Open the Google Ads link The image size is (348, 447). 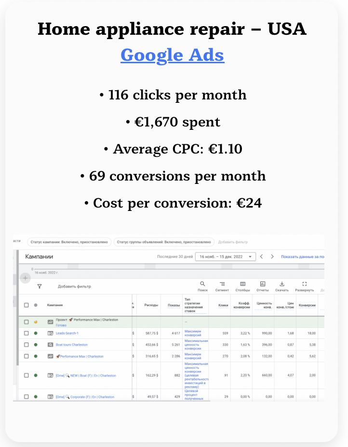tap(172, 55)
